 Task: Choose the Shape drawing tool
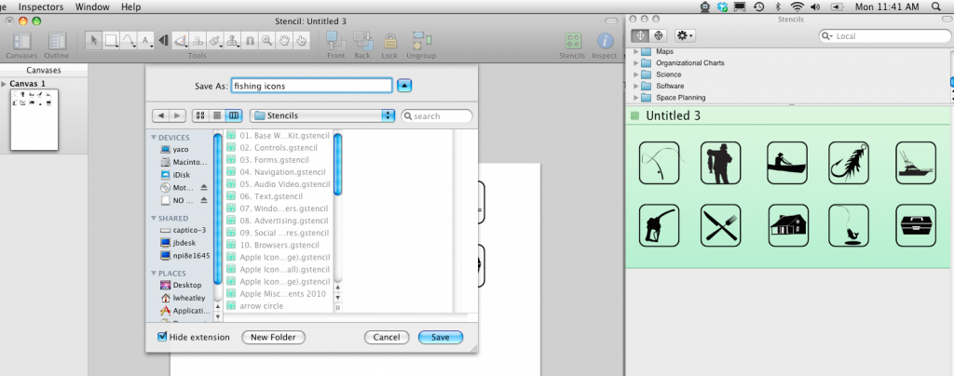point(112,41)
